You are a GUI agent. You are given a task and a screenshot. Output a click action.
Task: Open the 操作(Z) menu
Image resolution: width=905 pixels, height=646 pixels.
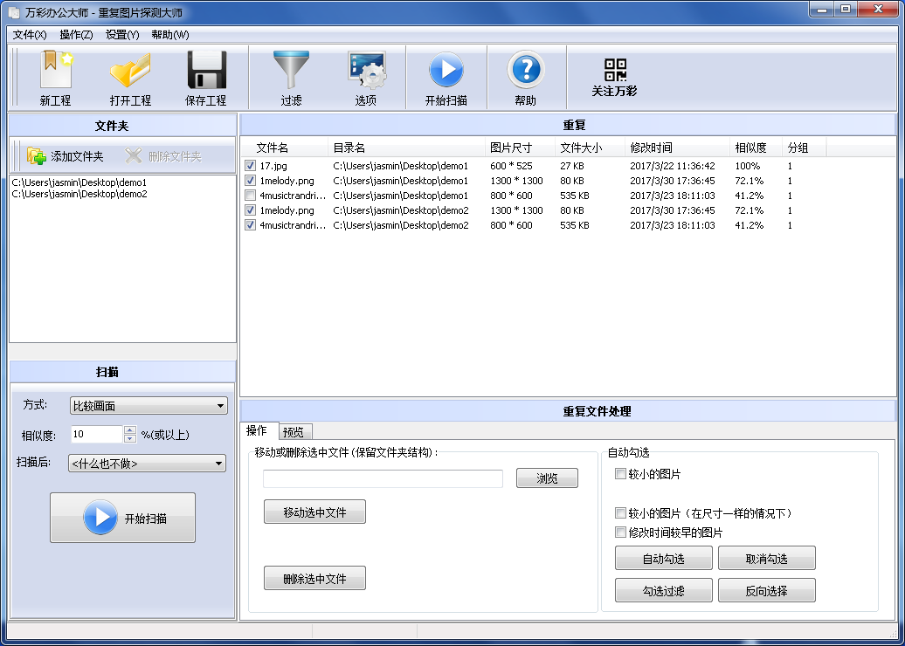76,35
